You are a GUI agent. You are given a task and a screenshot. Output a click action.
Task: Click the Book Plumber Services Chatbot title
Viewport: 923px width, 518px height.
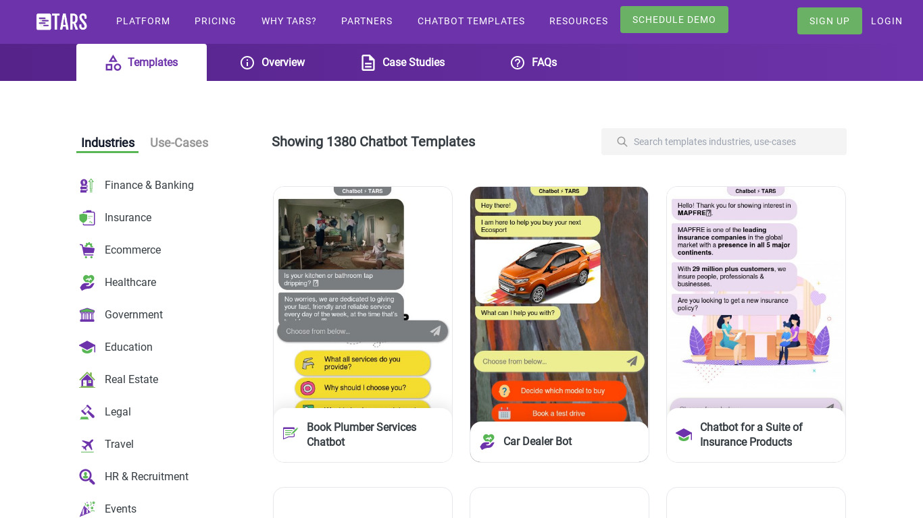361,434
